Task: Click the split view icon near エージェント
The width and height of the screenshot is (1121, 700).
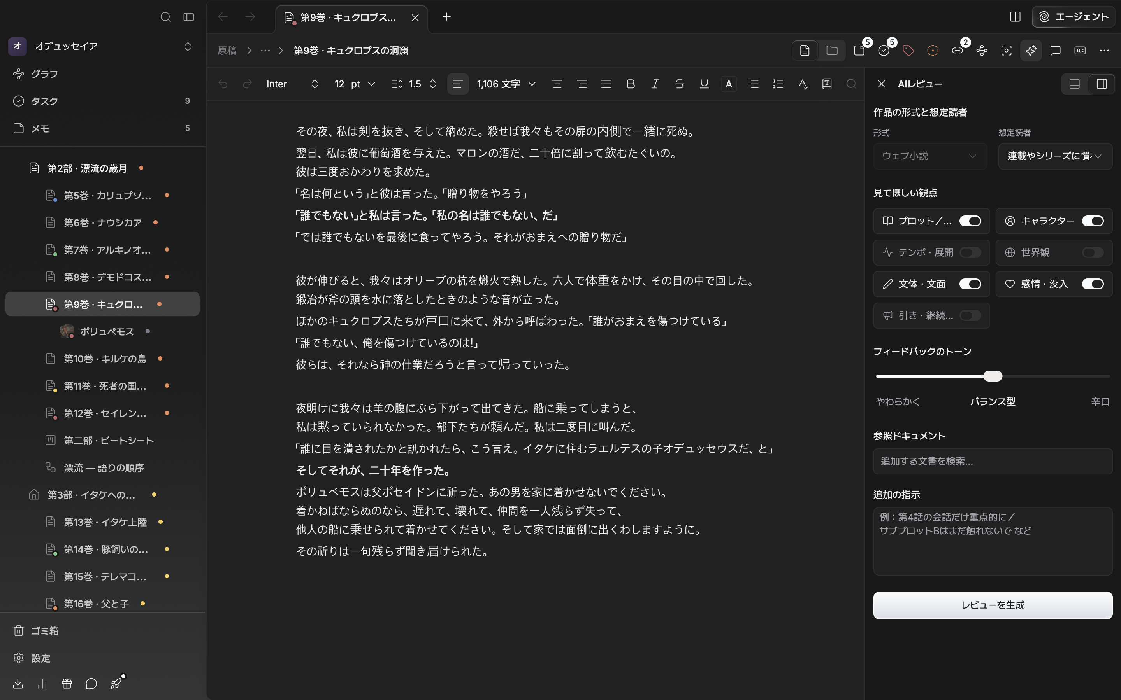Action: [1016, 17]
